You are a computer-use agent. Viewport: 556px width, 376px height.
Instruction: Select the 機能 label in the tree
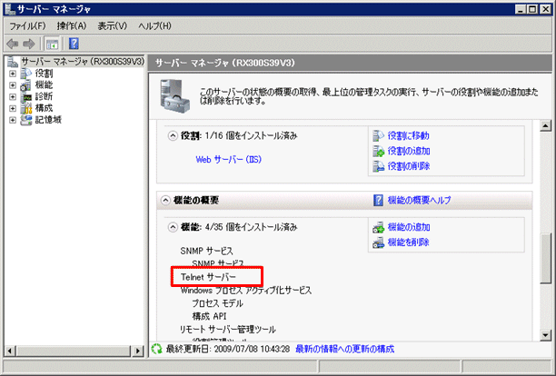(x=44, y=85)
